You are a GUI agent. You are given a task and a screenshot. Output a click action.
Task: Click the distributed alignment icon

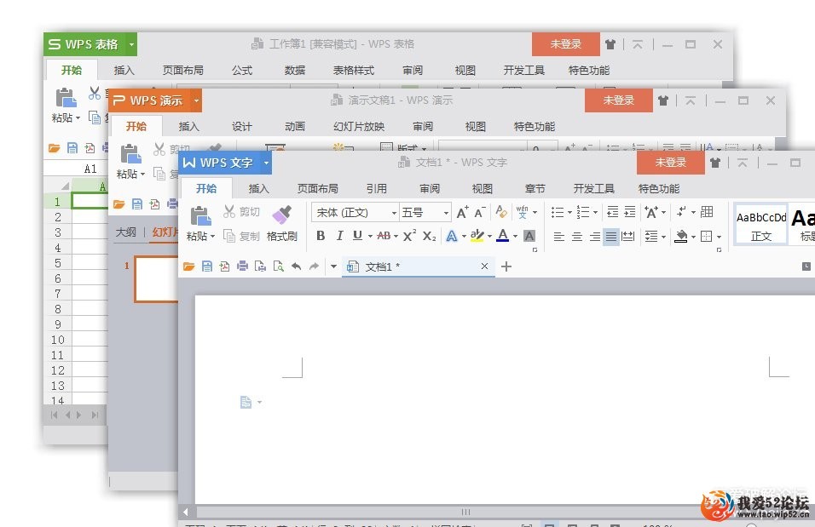coord(628,237)
